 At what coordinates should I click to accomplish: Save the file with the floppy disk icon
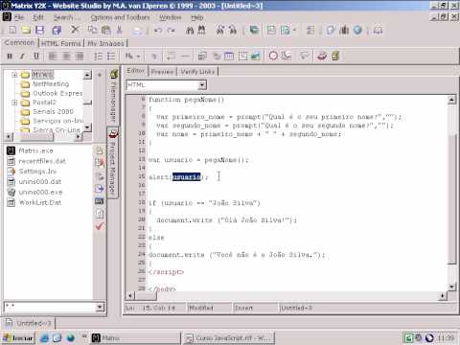(x=39, y=30)
